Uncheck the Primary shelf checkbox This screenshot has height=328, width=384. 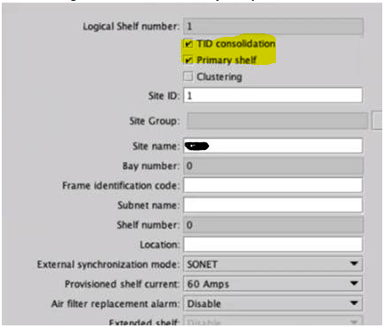point(188,61)
